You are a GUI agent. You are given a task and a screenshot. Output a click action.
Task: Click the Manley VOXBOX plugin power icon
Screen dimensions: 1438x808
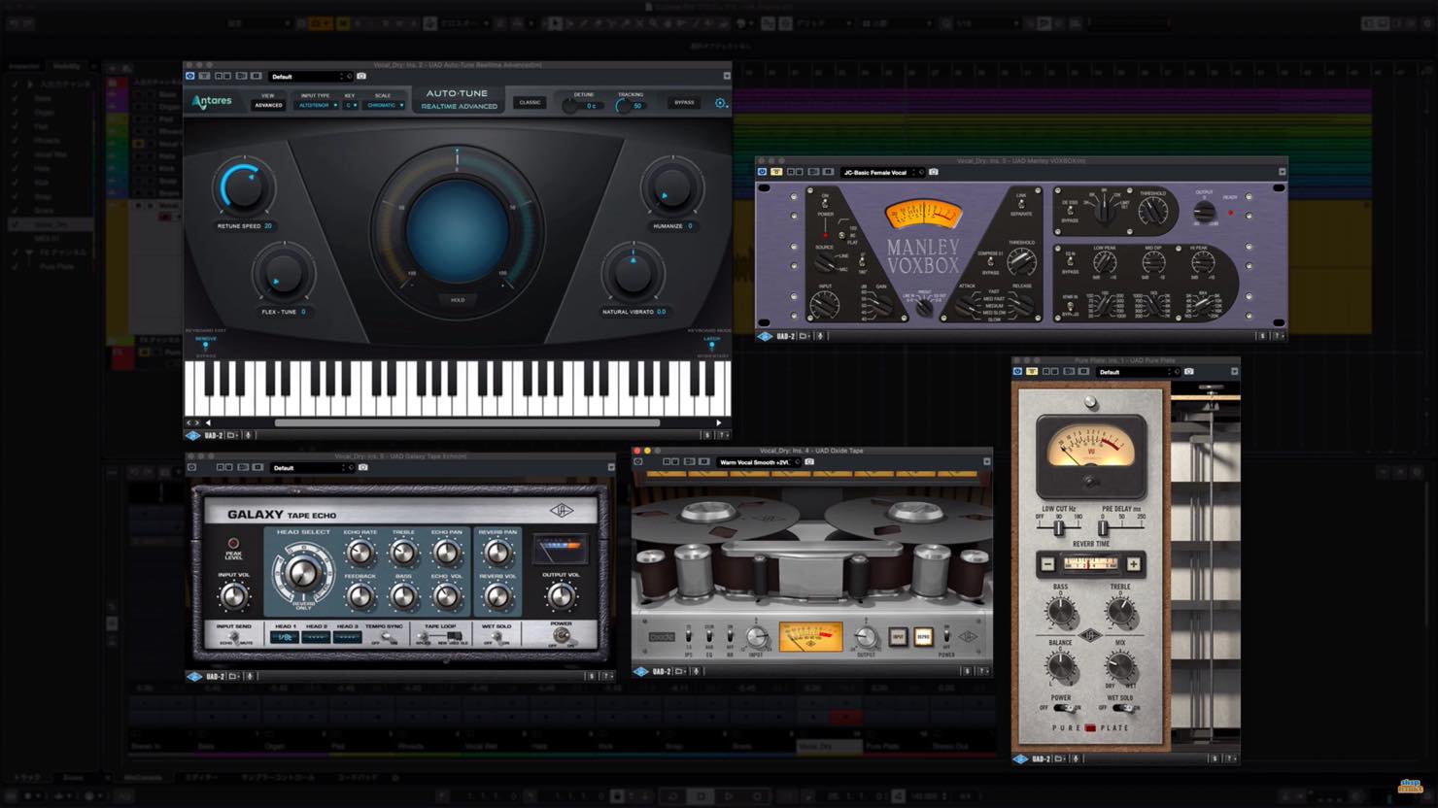[x=762, y=172]
